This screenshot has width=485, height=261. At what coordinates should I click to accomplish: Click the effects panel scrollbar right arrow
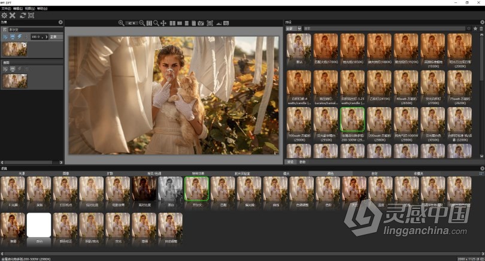click(61, 162)
